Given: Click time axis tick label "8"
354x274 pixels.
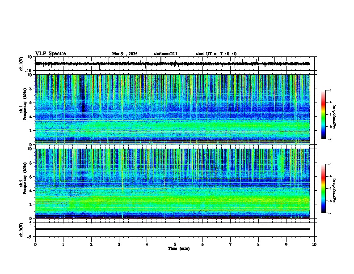Looking at the screenshot, I should click(x=258, y=244).
